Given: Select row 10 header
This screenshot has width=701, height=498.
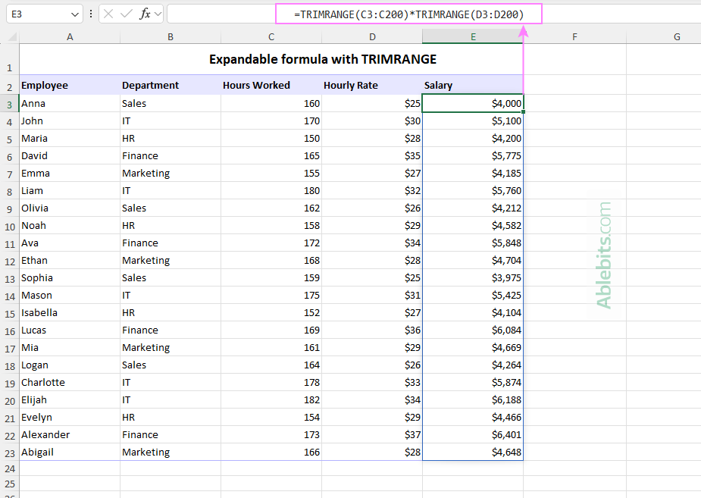Looking at the screenshot, I should (9, 226).
